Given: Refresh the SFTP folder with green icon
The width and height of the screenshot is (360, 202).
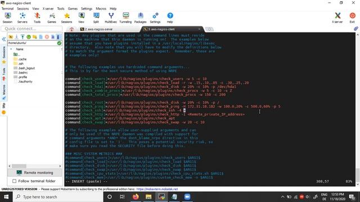Looking at the screenshot, I should coord(29,37).
